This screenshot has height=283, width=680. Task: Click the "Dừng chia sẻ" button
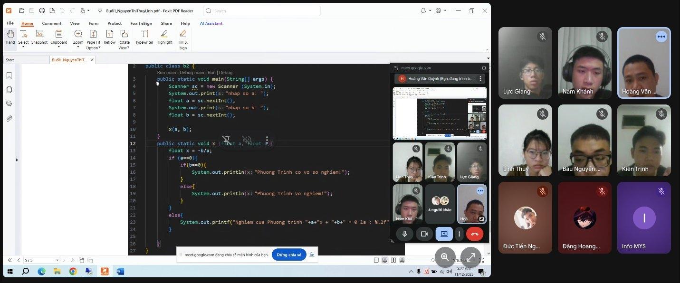coord(289,255)
